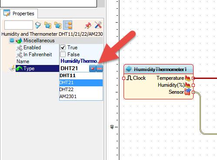Screen dimensions: 217x160
Task: Open the wrench and screwdriver tools icon
Action: [98, 25]
